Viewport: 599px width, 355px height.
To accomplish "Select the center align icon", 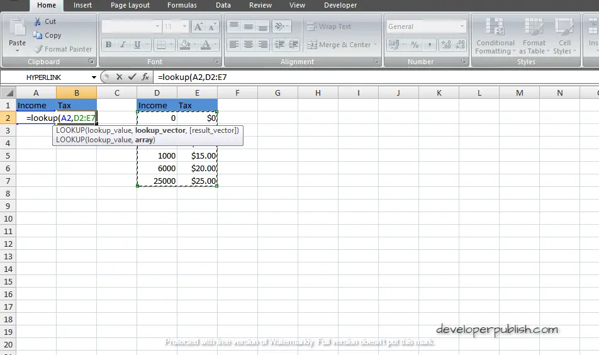I will (x=249, y=45).
